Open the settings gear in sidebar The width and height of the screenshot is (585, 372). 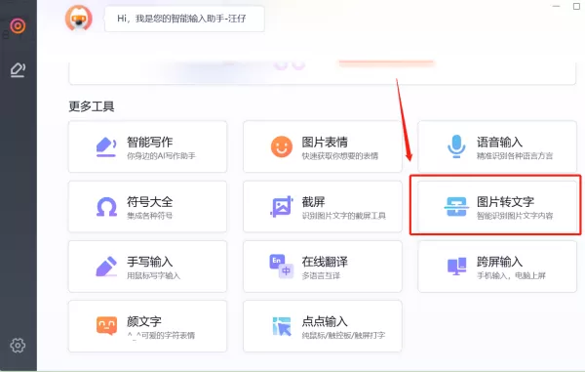coord(18,346)
